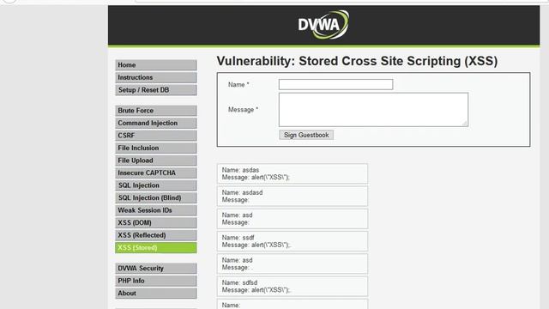Screen dimensions: 549x309
Task: Click the 'Name: ssdf' guestbook entry
Action: point(293,241)
